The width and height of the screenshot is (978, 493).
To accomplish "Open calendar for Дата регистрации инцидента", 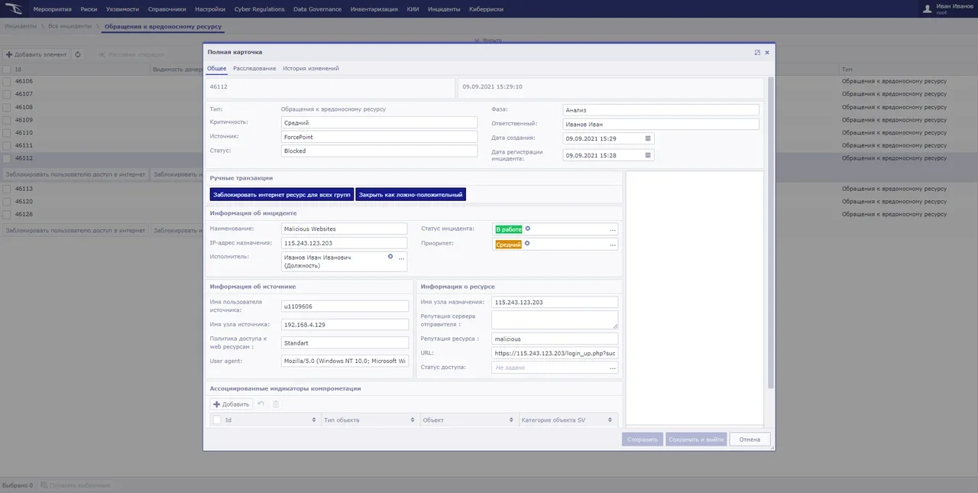I will click(x=648, y=155).
